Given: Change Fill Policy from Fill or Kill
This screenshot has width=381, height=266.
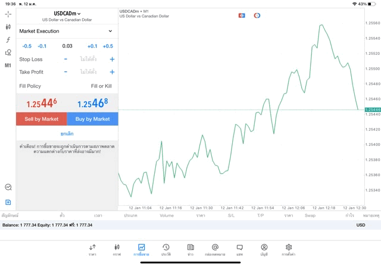Looking at the screenshot, I should click(x=101, y=86).
